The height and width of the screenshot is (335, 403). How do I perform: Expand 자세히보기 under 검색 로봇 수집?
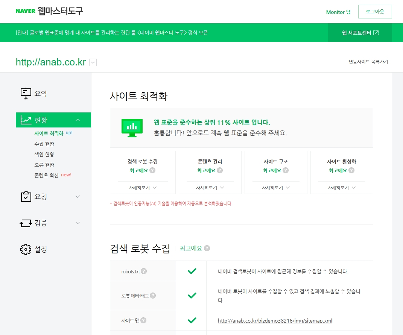pos(142,188)
